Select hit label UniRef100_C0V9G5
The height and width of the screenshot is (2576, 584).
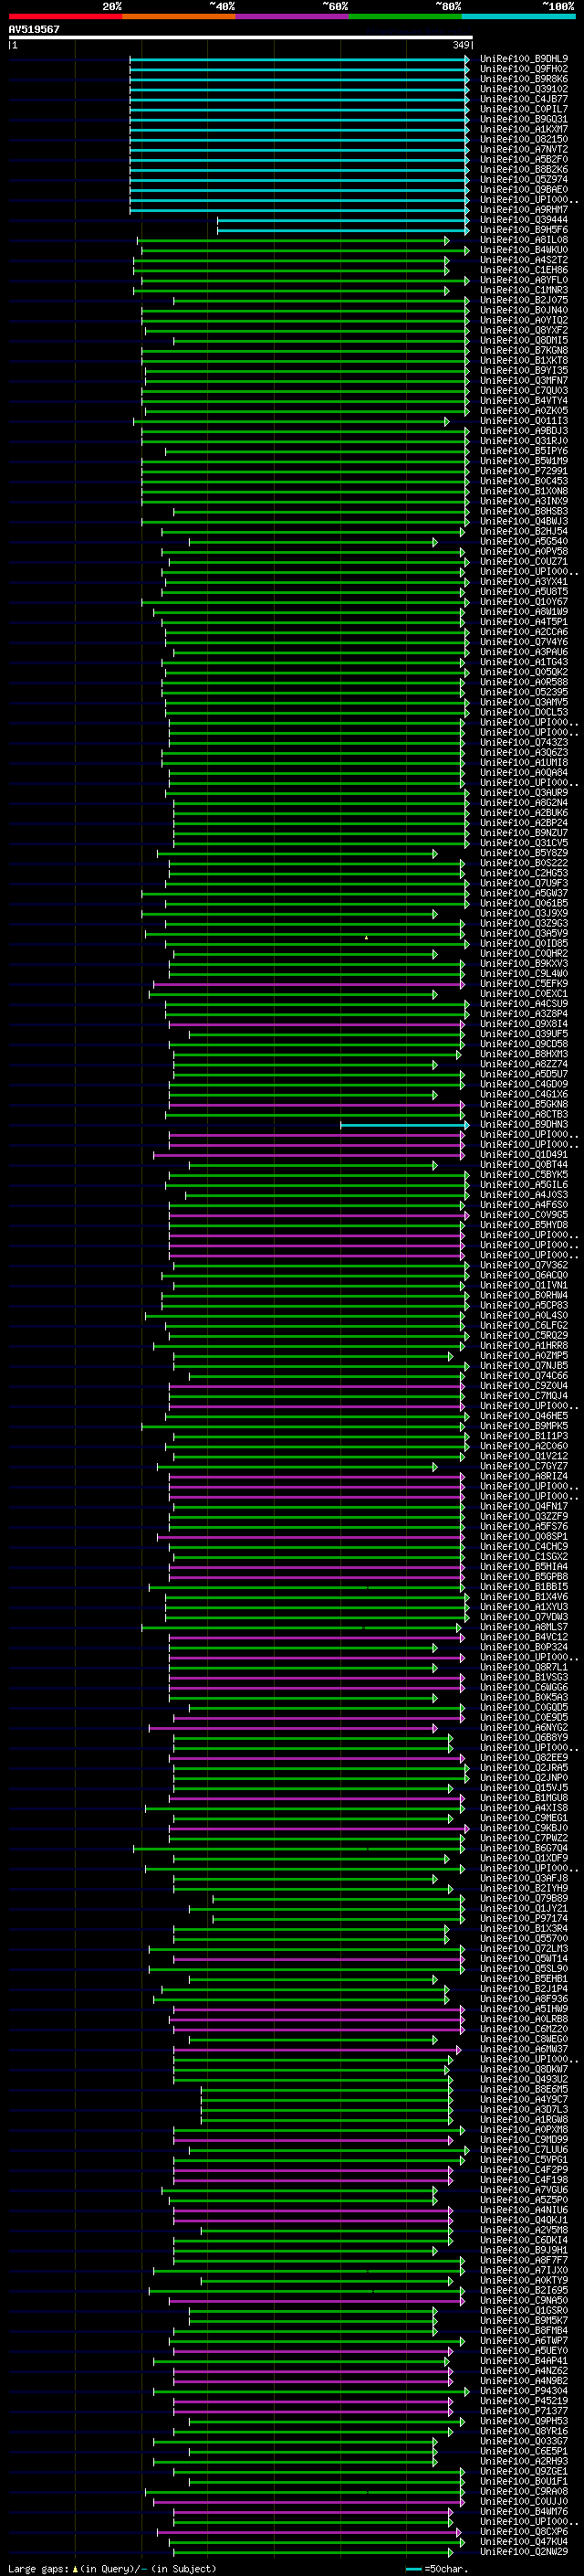click(523, 1215)
